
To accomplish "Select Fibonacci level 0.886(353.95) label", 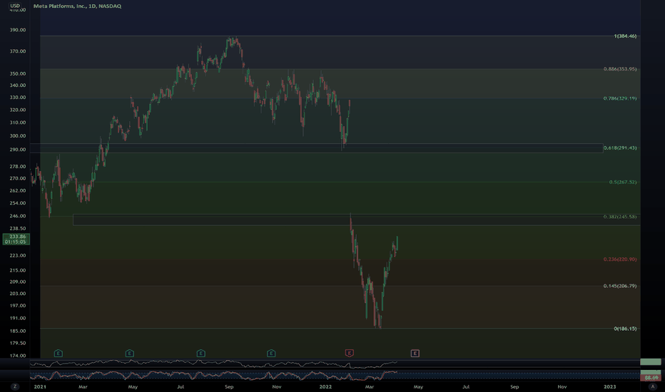I will [x=620, y=68].
